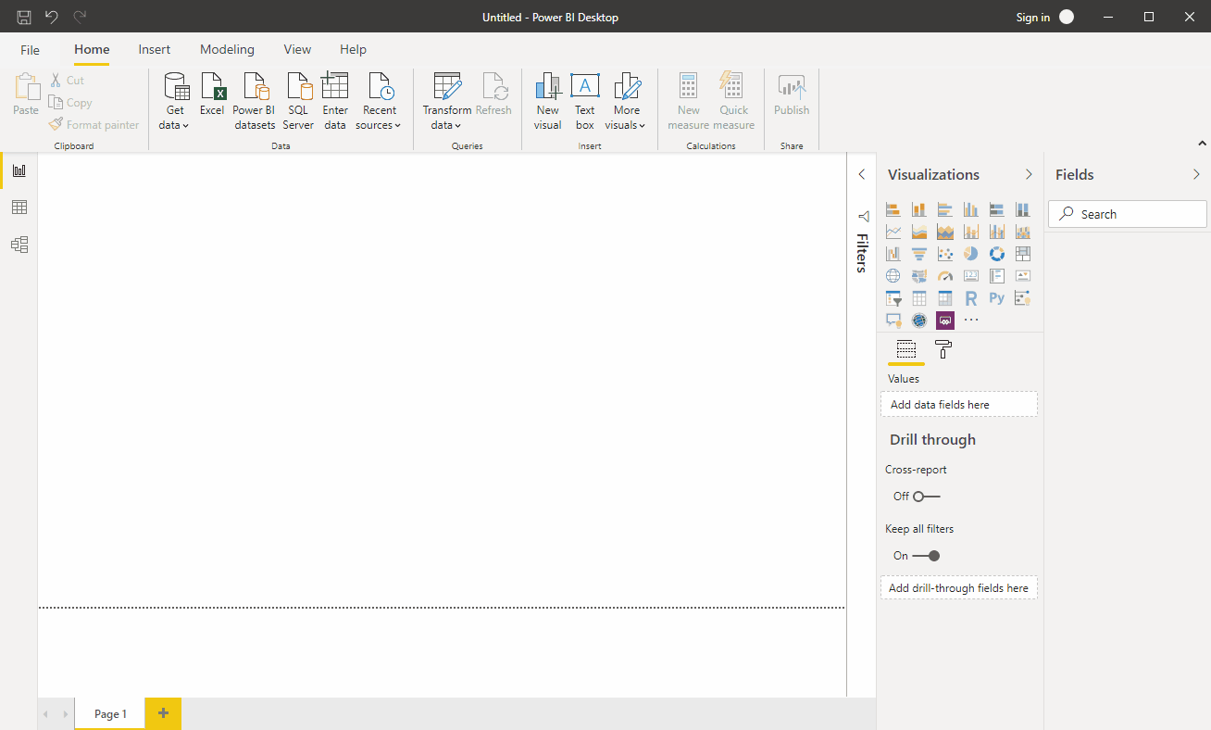Image resolution: width=1211 pixels, height=730 pixels.
Task: Select the gauge visual
Action: (945, 275)
